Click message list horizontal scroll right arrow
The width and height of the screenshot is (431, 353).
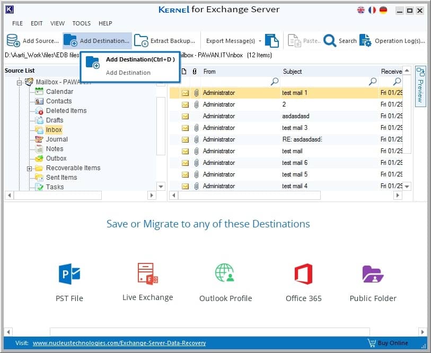[398, 196]
